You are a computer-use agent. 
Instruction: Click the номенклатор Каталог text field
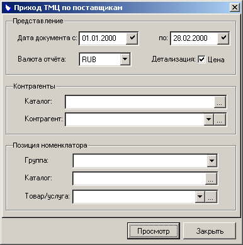point(139,178)
